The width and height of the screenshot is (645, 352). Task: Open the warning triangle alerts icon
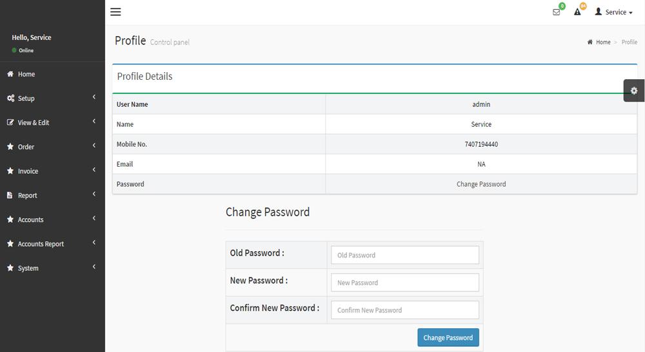click(577, 12)
